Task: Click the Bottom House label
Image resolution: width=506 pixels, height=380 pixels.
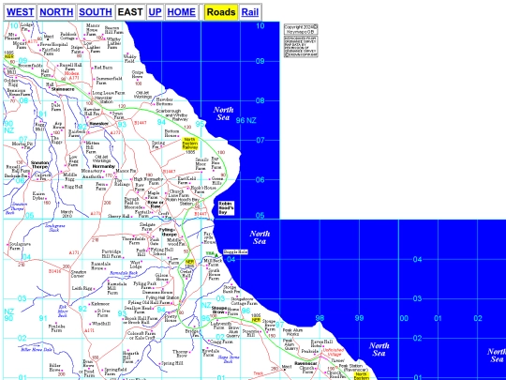Action: 172,133
